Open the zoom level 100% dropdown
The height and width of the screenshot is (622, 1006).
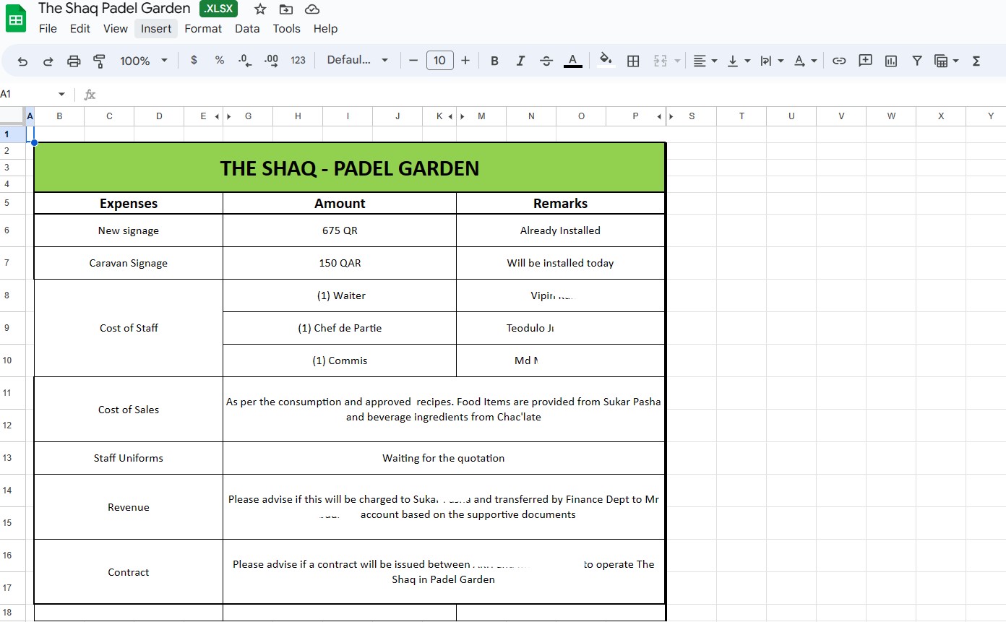[144, 61]
